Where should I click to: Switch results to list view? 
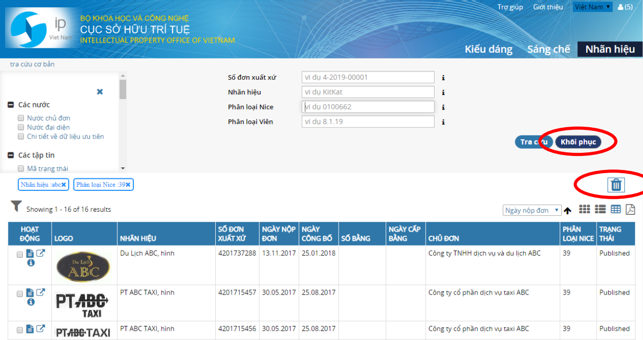coord(600,209)
